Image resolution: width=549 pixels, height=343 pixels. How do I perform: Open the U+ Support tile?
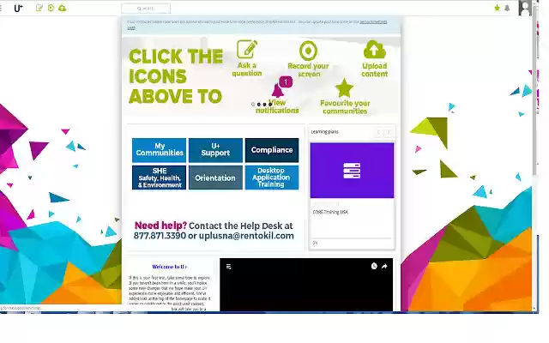tap(215, 150)
